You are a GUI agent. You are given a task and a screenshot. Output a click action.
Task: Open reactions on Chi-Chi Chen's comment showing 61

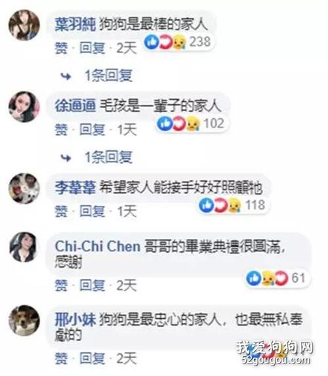click(276, 278)
